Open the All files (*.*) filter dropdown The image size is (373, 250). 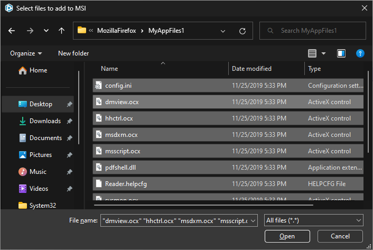(313, 220)
